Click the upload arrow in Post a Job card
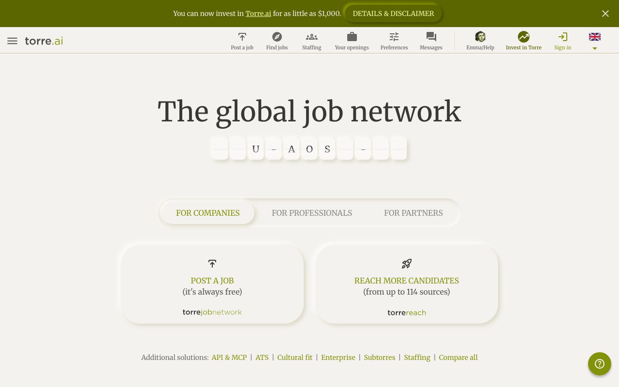The width and height of the screenshot is (619, 387). (212, 264)
